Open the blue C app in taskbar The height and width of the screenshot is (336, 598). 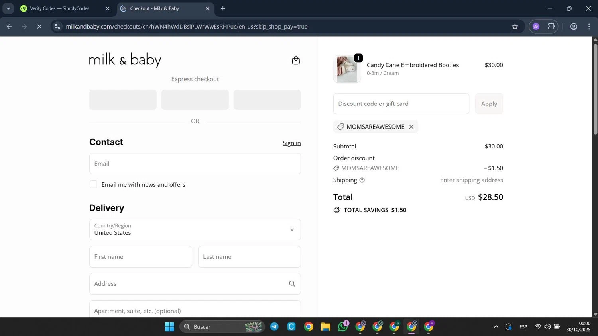pyautogui.click(x=291, y=327)
